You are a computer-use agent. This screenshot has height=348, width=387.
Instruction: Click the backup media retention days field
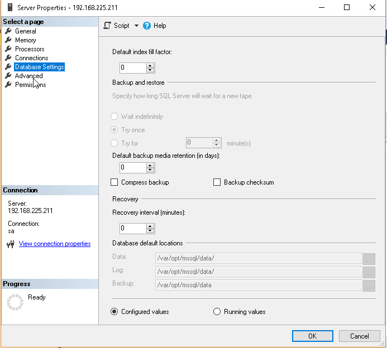132,167
